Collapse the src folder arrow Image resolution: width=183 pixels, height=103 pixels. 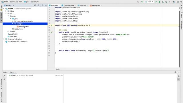[6, 14]
